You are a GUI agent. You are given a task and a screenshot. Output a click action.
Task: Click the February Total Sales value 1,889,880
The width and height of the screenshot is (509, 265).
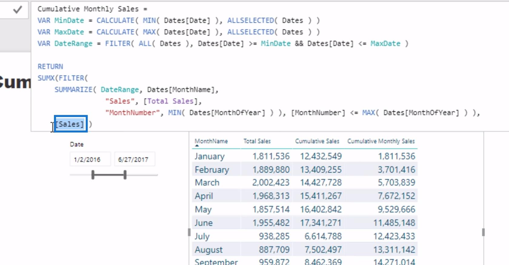coord(271,169)
